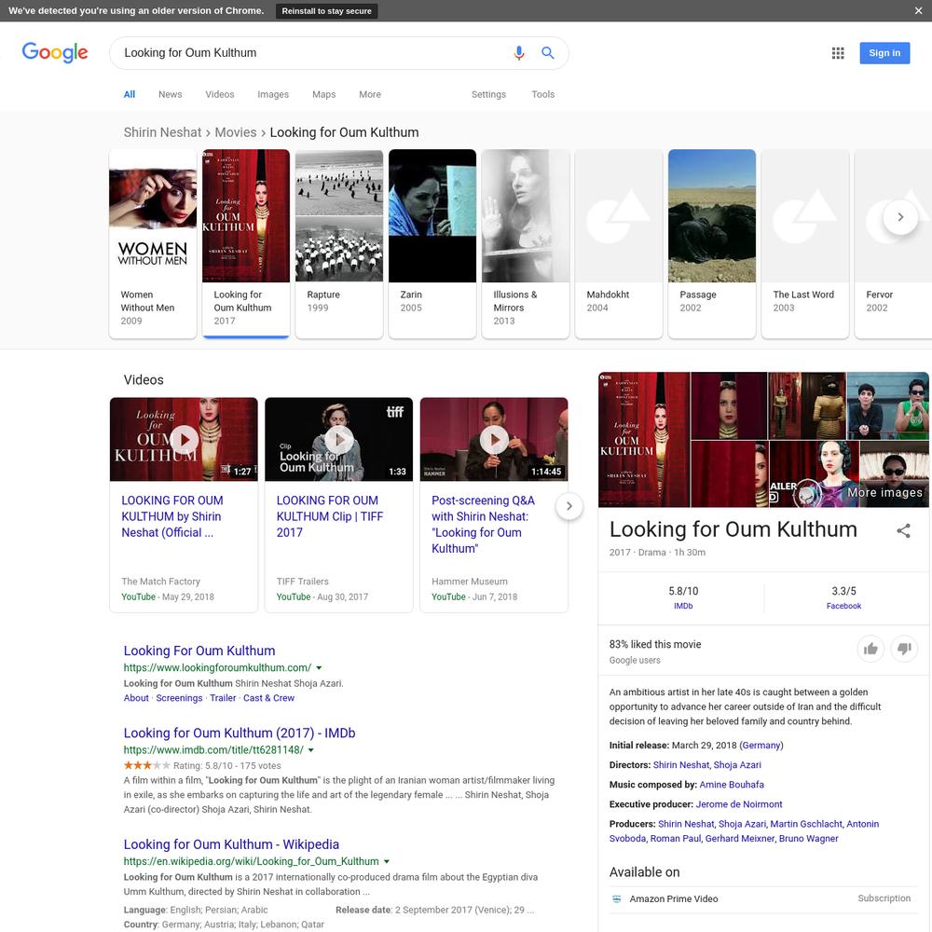932x932 pixels.
Task: Like this movie with thumbs up
Action: (870, 649)
